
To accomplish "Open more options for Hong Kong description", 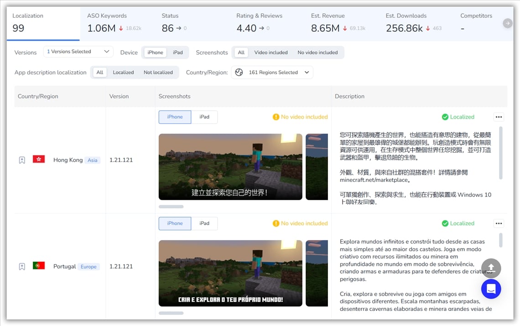I will coord(499,117).
